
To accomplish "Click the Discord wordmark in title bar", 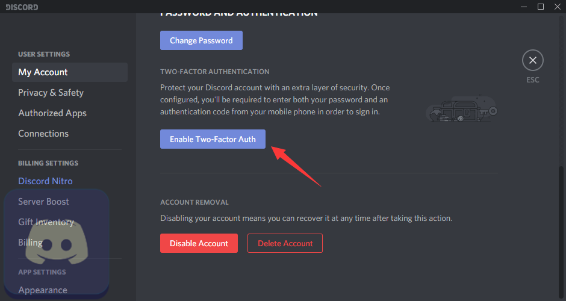I will click(22, 7).
